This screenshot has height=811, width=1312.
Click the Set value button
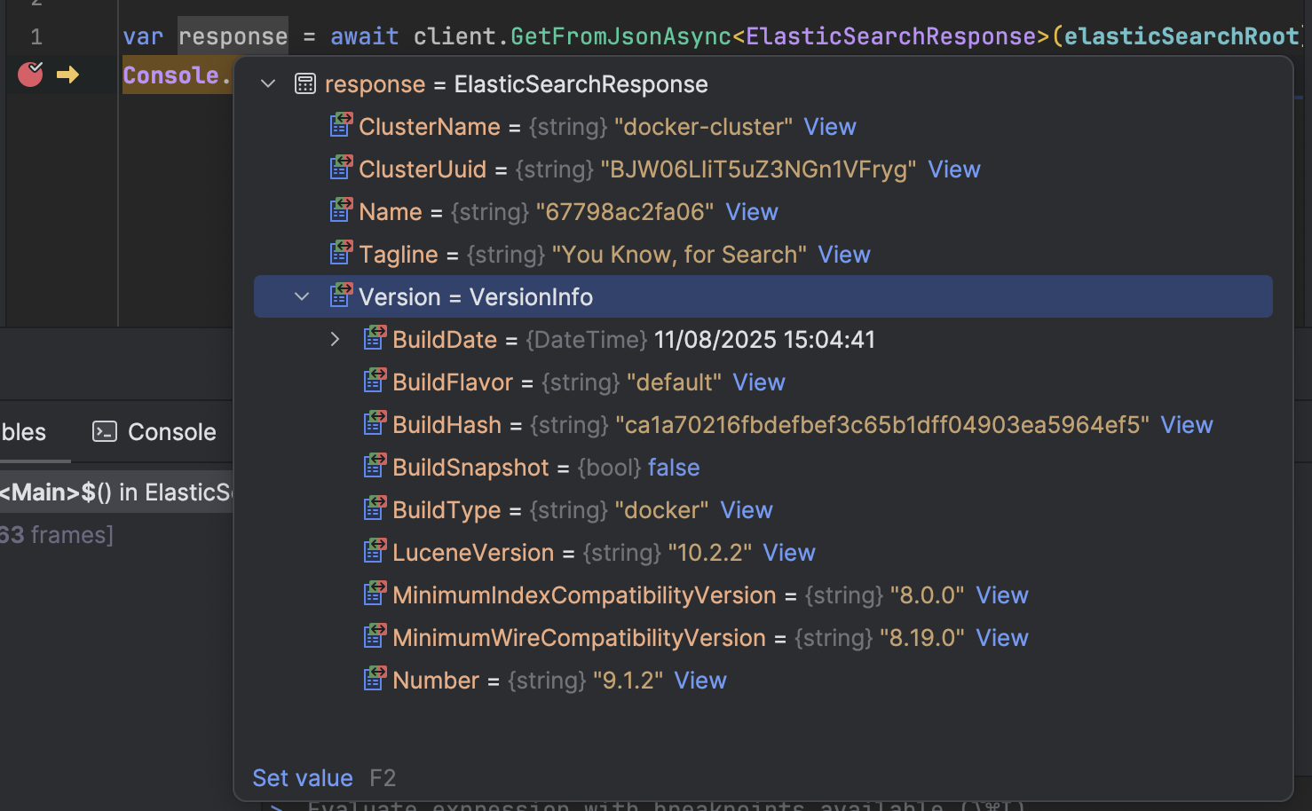[x=302, y=777]
